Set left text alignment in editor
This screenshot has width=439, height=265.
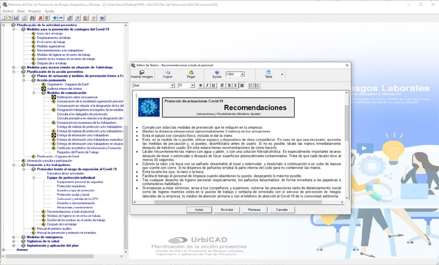pyautogui.click(x=222, y=85)
